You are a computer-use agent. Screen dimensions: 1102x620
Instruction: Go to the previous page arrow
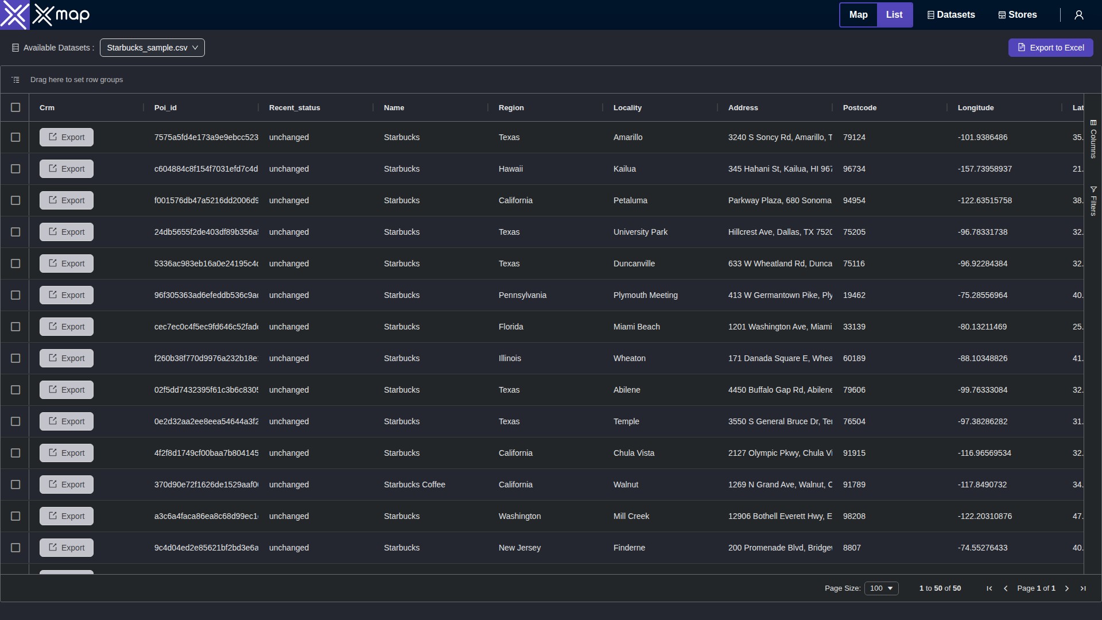[x=1005, y=588]
